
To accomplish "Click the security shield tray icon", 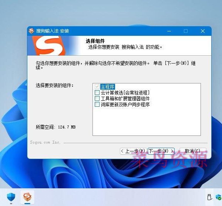I will pyautogui.click(x=218, y=197).
